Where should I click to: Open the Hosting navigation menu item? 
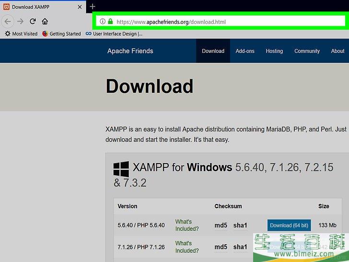pyautogui.click(x=274, y=51)
